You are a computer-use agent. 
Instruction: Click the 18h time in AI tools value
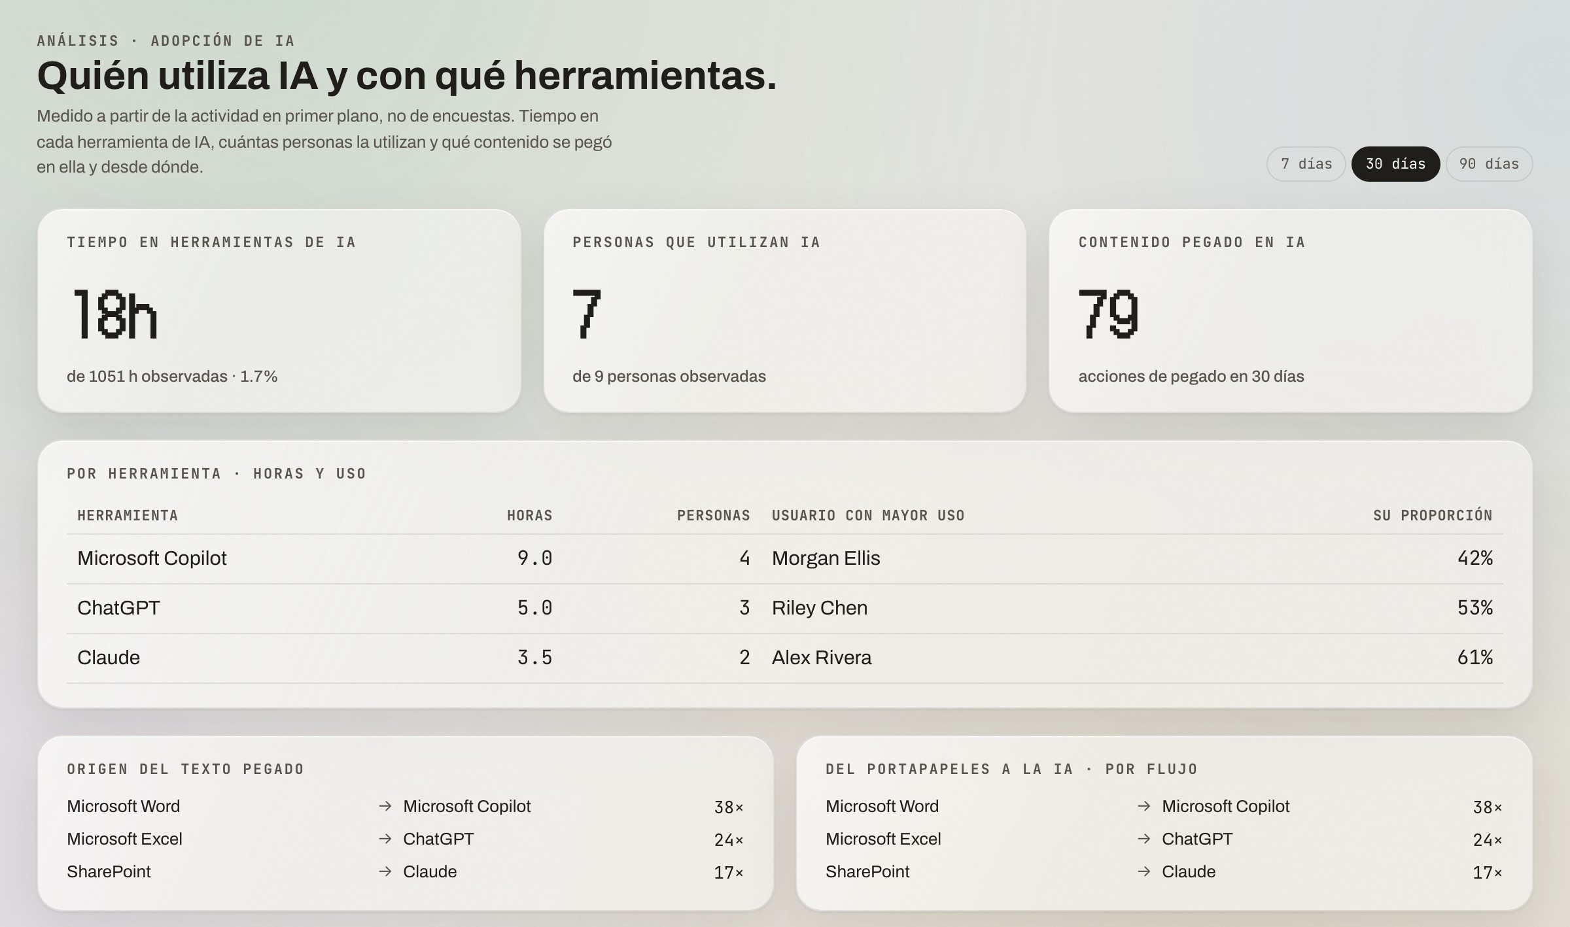(x=115, y=314)
